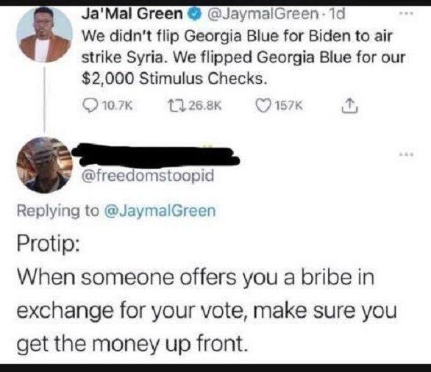
Task: Click the Ja'Mal Green display name
Action: [x=132, y=14]
